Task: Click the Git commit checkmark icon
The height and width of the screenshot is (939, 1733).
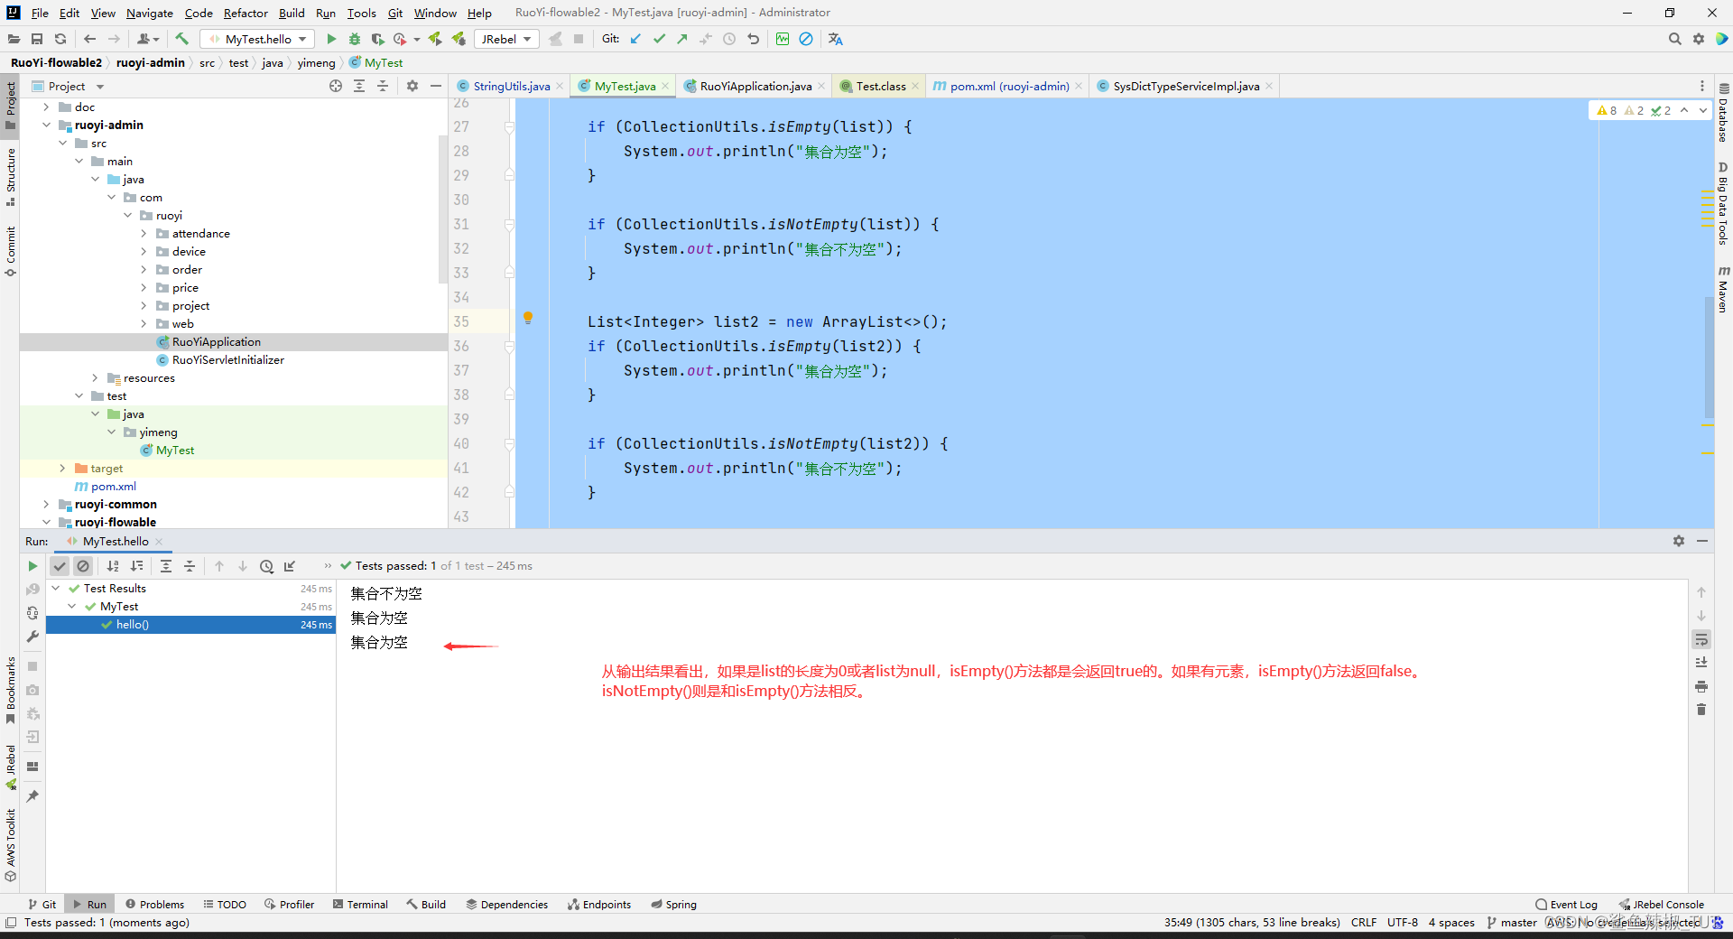Action: [x=658, y=39]
